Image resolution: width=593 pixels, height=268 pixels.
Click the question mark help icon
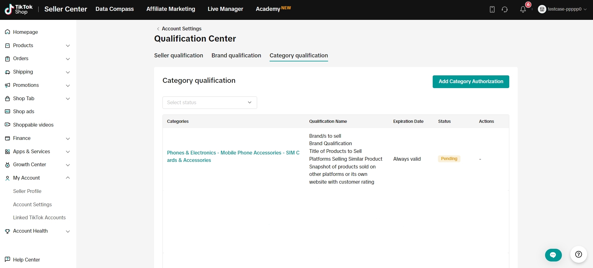pyautogui.click(x=578, y=255)
